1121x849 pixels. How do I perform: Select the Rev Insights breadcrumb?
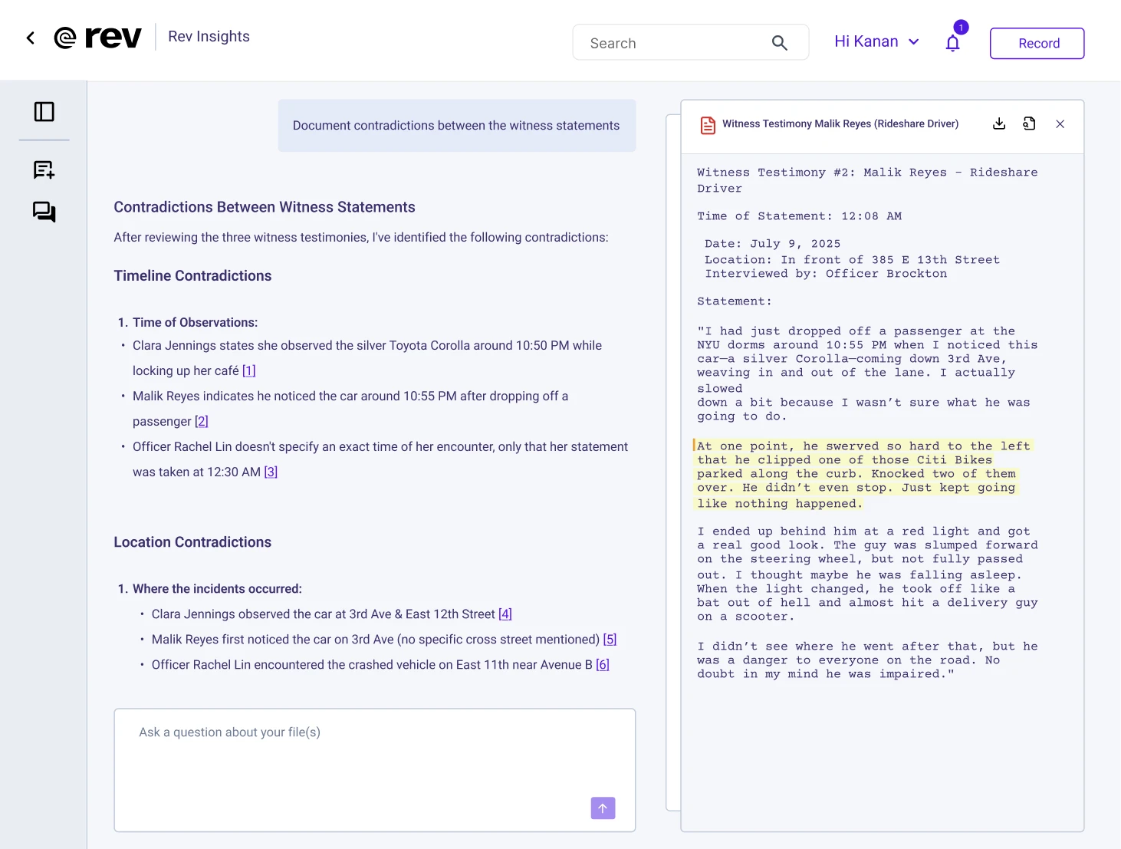(208, 36)
